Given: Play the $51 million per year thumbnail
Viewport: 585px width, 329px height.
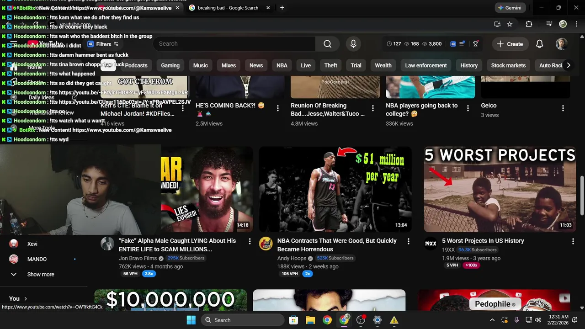Looking at the screenshot, I should 335,189.
